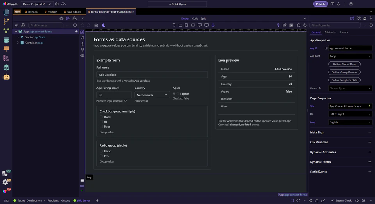Open the Workflows panel in the left sidebar
This screenshot has width=375, height=204.
[x=6, y=30]
